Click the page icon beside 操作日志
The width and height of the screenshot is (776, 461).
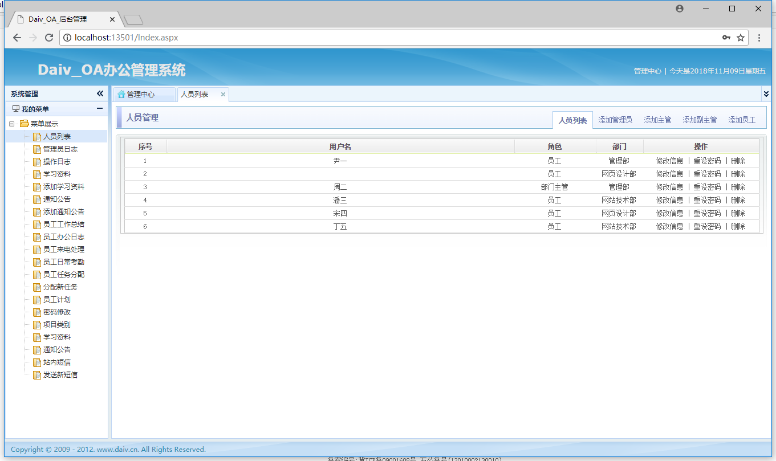tap(37, 162)
